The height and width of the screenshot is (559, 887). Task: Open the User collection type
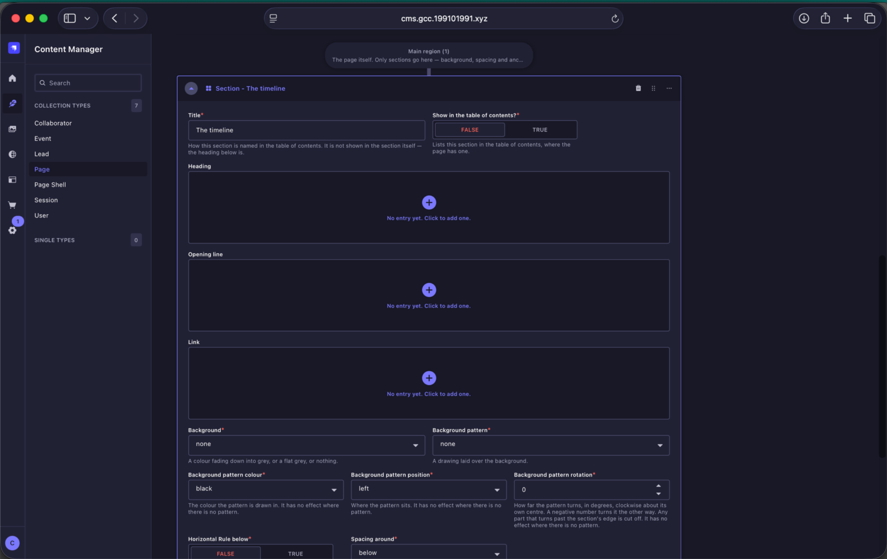41,216
